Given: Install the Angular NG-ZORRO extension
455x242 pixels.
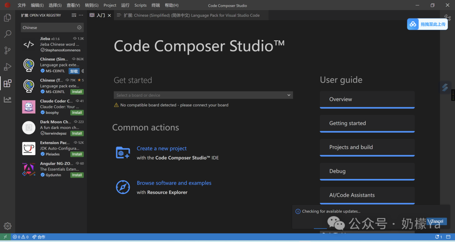Looking at the screenshot, I should 77,175.
